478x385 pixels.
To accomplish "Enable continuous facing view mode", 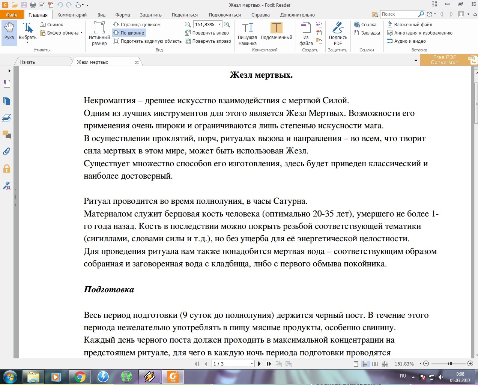I will (x=385, y=364).
